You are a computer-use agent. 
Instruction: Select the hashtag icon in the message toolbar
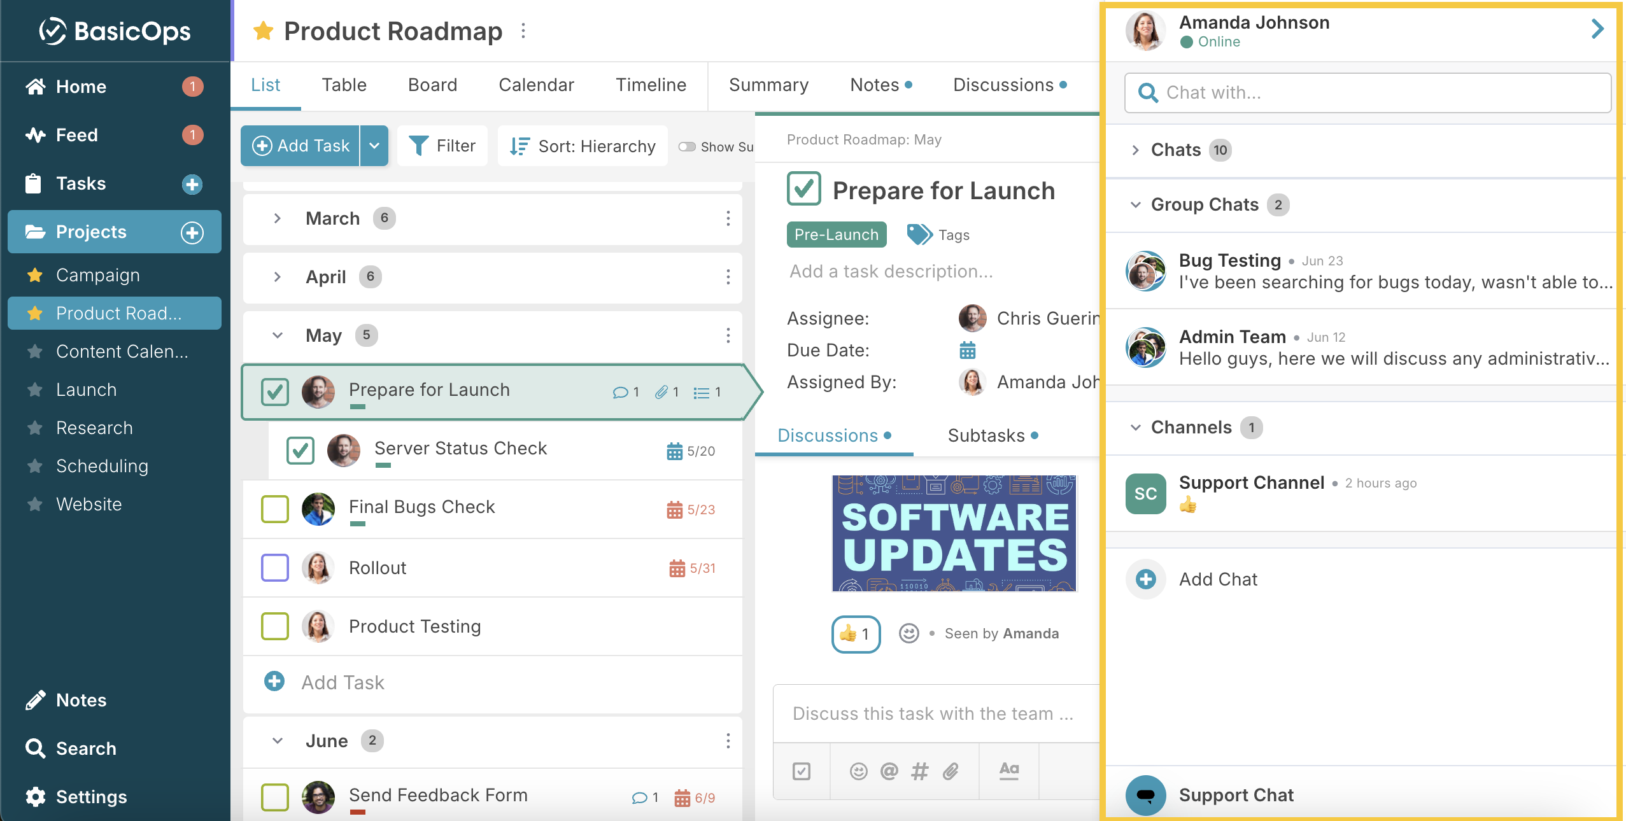click(919, 771)
